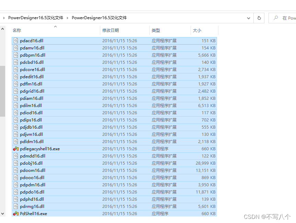
Task: Click the pdcbd16.dll file icon
Action: click(16, 62)
